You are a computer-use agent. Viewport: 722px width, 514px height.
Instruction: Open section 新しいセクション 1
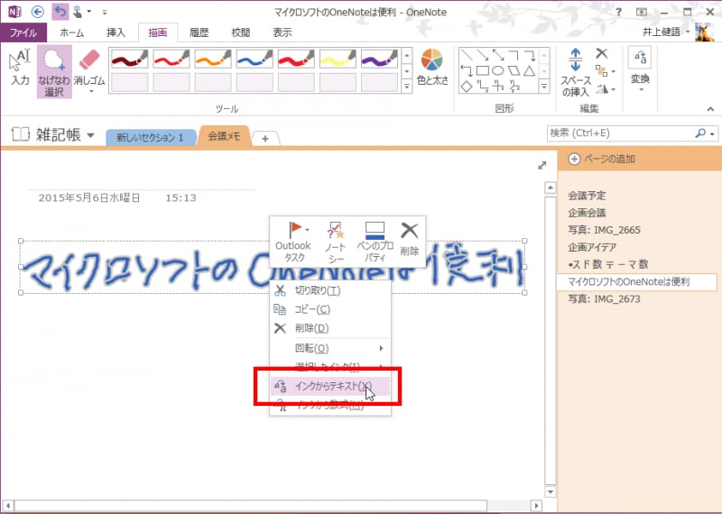[x=150, y=137]
